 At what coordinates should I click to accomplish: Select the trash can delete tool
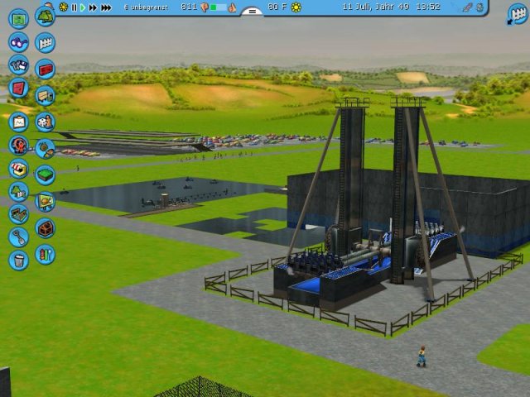pyautogui.click(x=18, y=261)
